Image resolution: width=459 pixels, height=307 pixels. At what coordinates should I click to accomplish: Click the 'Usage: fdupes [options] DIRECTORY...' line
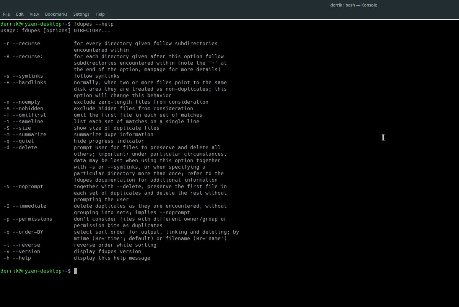point(55,31)
